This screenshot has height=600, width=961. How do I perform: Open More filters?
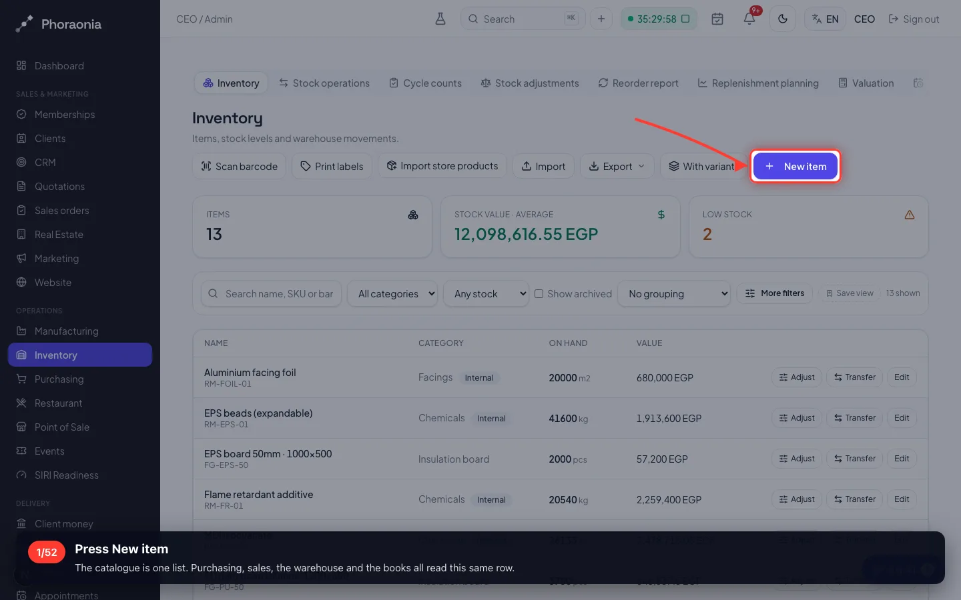pos(774,293)
